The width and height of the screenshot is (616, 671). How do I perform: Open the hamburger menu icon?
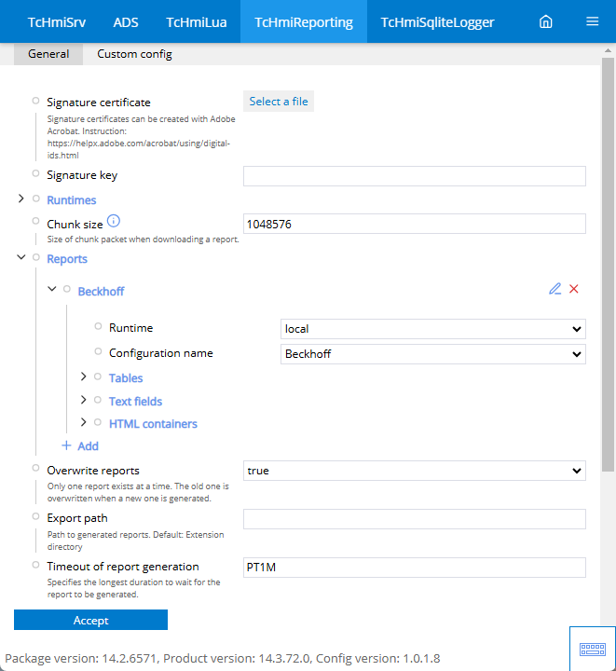pos(592,21)
